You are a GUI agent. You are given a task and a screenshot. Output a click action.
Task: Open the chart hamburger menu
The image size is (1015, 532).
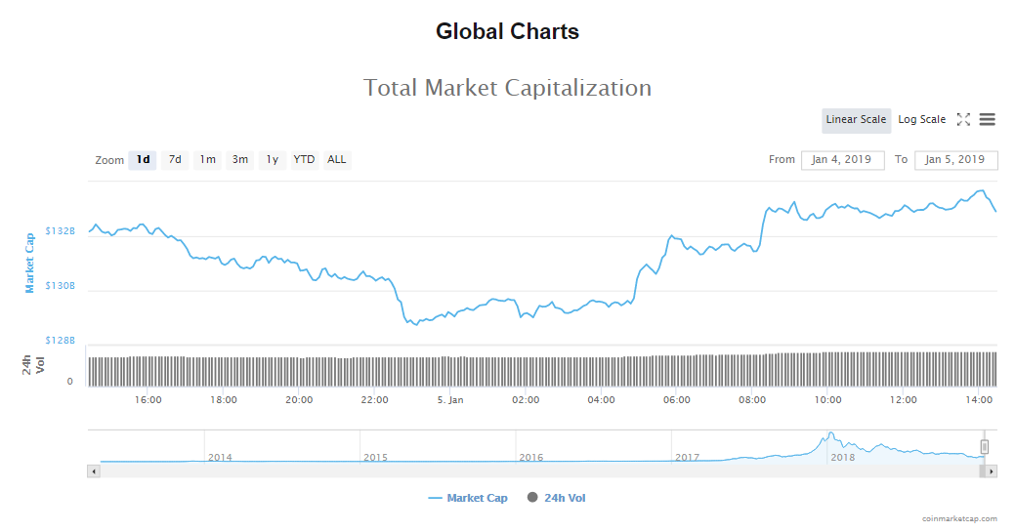point(987,119)
